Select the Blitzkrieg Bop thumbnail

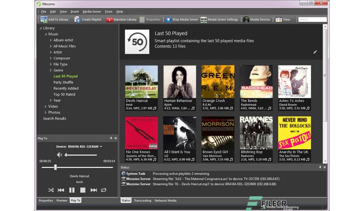point(256,133)
